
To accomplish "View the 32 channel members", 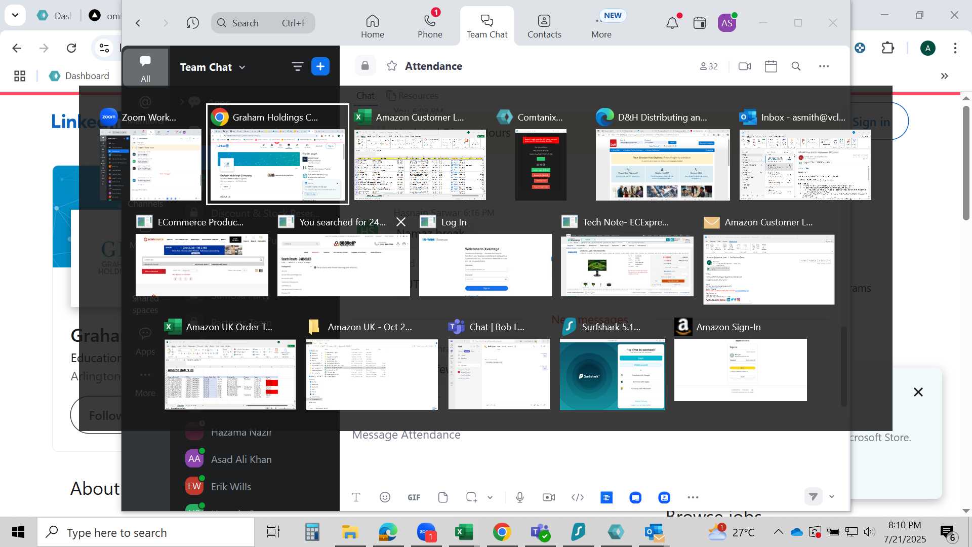I will [709, 66].
